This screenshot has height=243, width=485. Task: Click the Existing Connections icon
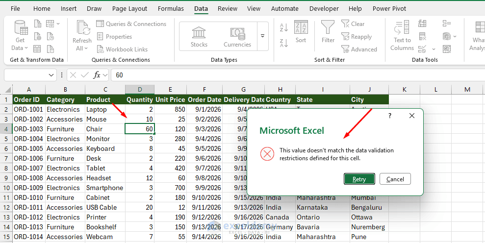coord(51,49)
